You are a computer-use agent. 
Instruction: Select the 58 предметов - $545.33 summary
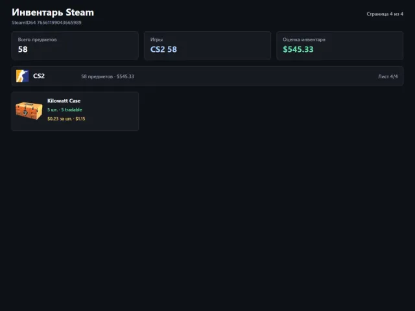[108, 76]
